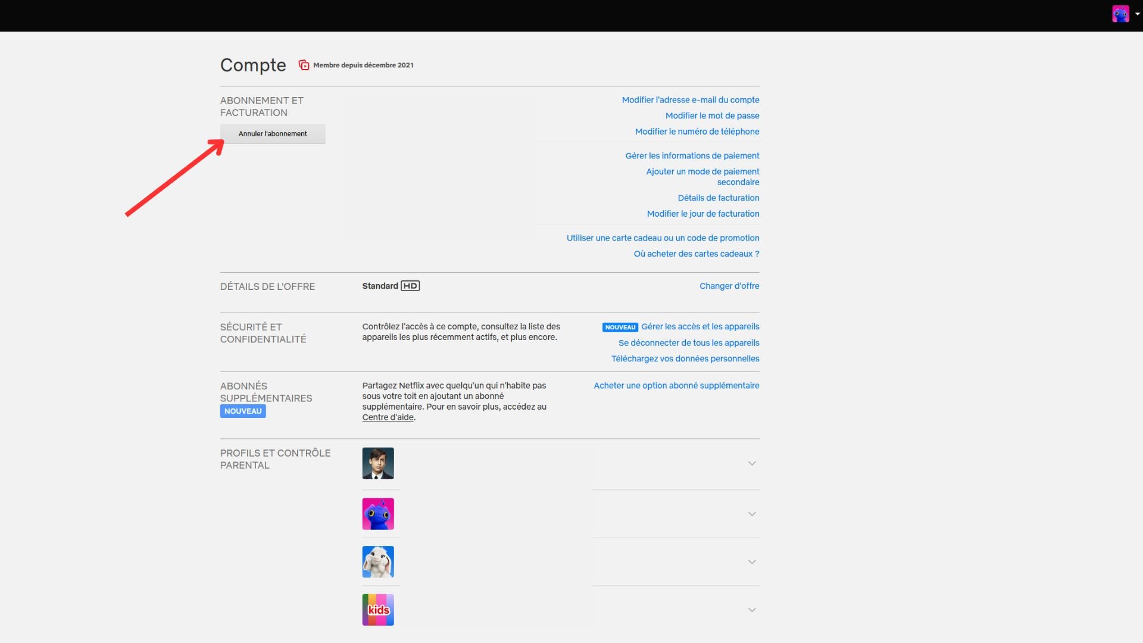
Task: Open Modifier l'adresse e-mail du compte
Action: [691, 100]
